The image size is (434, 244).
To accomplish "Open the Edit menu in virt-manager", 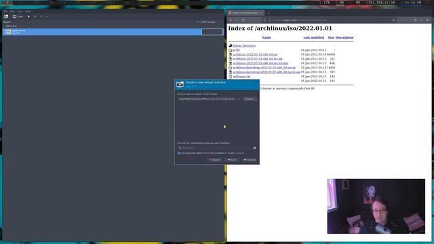I will click(12, 12).
